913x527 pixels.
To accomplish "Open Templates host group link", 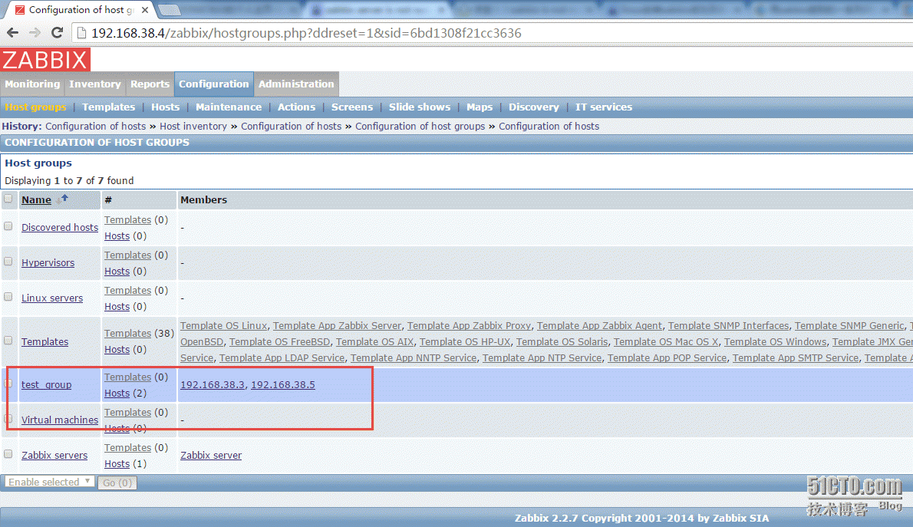I will point(44,342).
